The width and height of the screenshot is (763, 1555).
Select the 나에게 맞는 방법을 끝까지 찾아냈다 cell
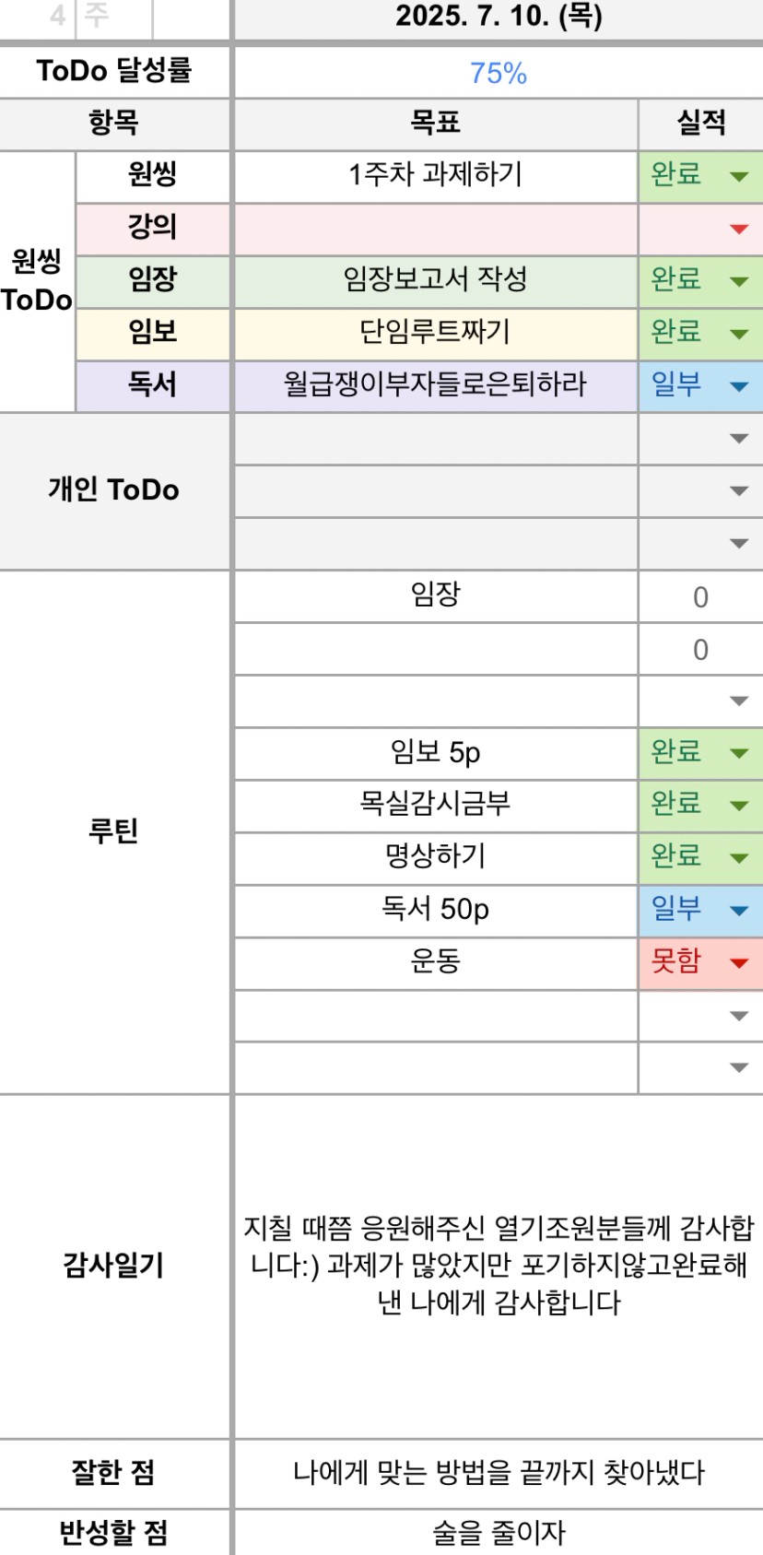(499, 1473)
